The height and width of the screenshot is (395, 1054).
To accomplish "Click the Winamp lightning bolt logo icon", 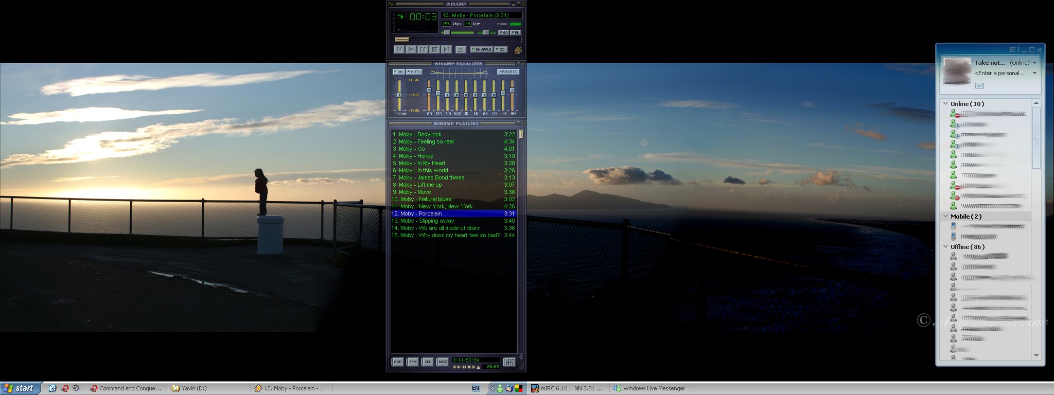I will pyautogui.click(x=518, y=50).
